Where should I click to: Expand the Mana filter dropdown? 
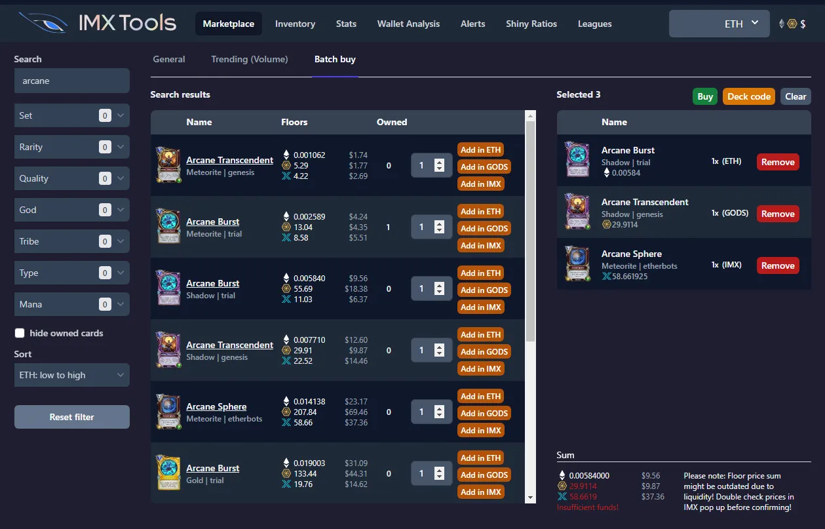[x=72, y=304]
